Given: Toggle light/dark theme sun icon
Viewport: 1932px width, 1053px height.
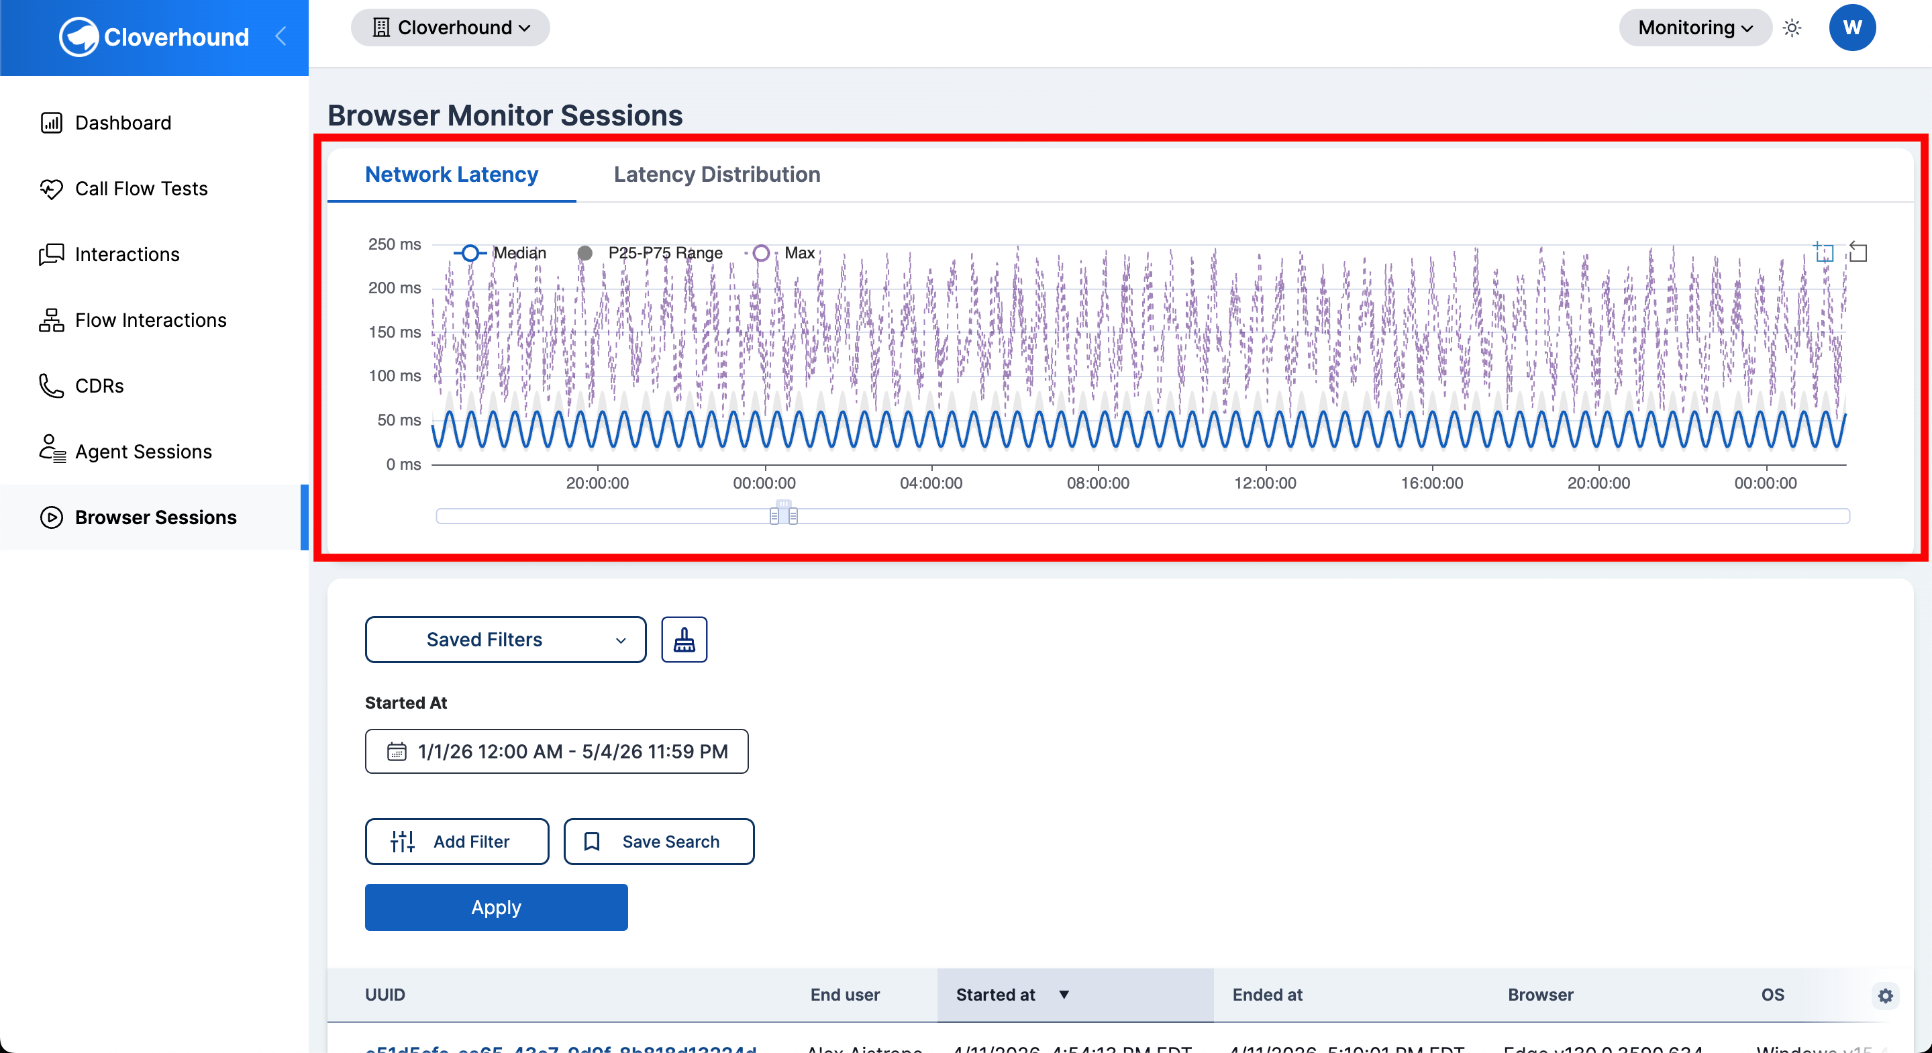Looking at the screenshot, I should 1792,28.
